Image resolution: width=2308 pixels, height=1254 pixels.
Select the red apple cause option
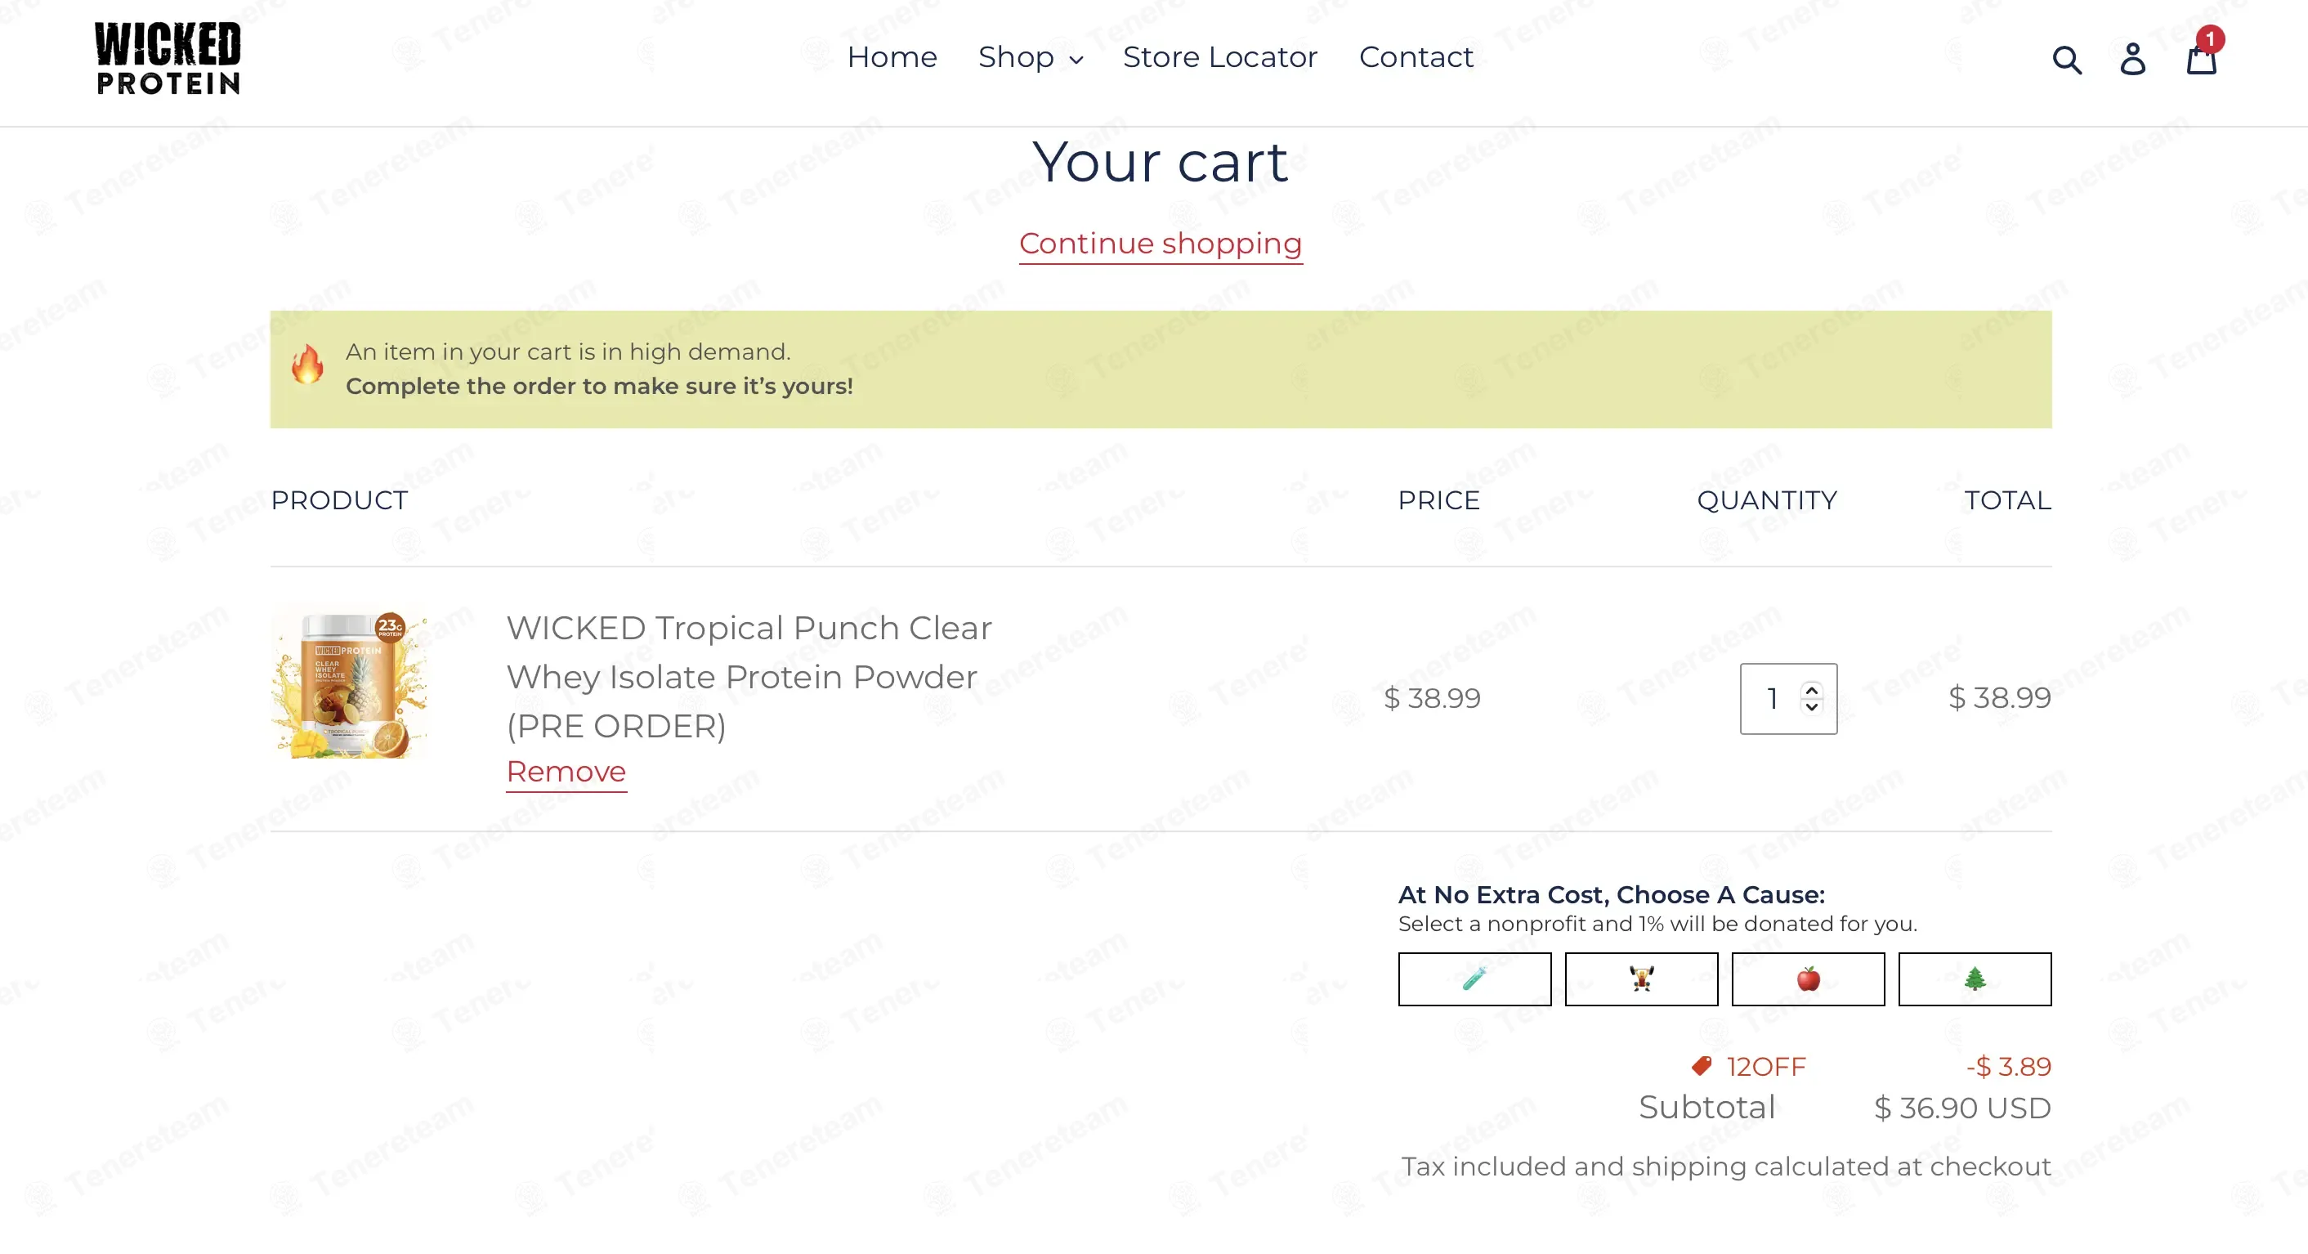click(1808, 979)
